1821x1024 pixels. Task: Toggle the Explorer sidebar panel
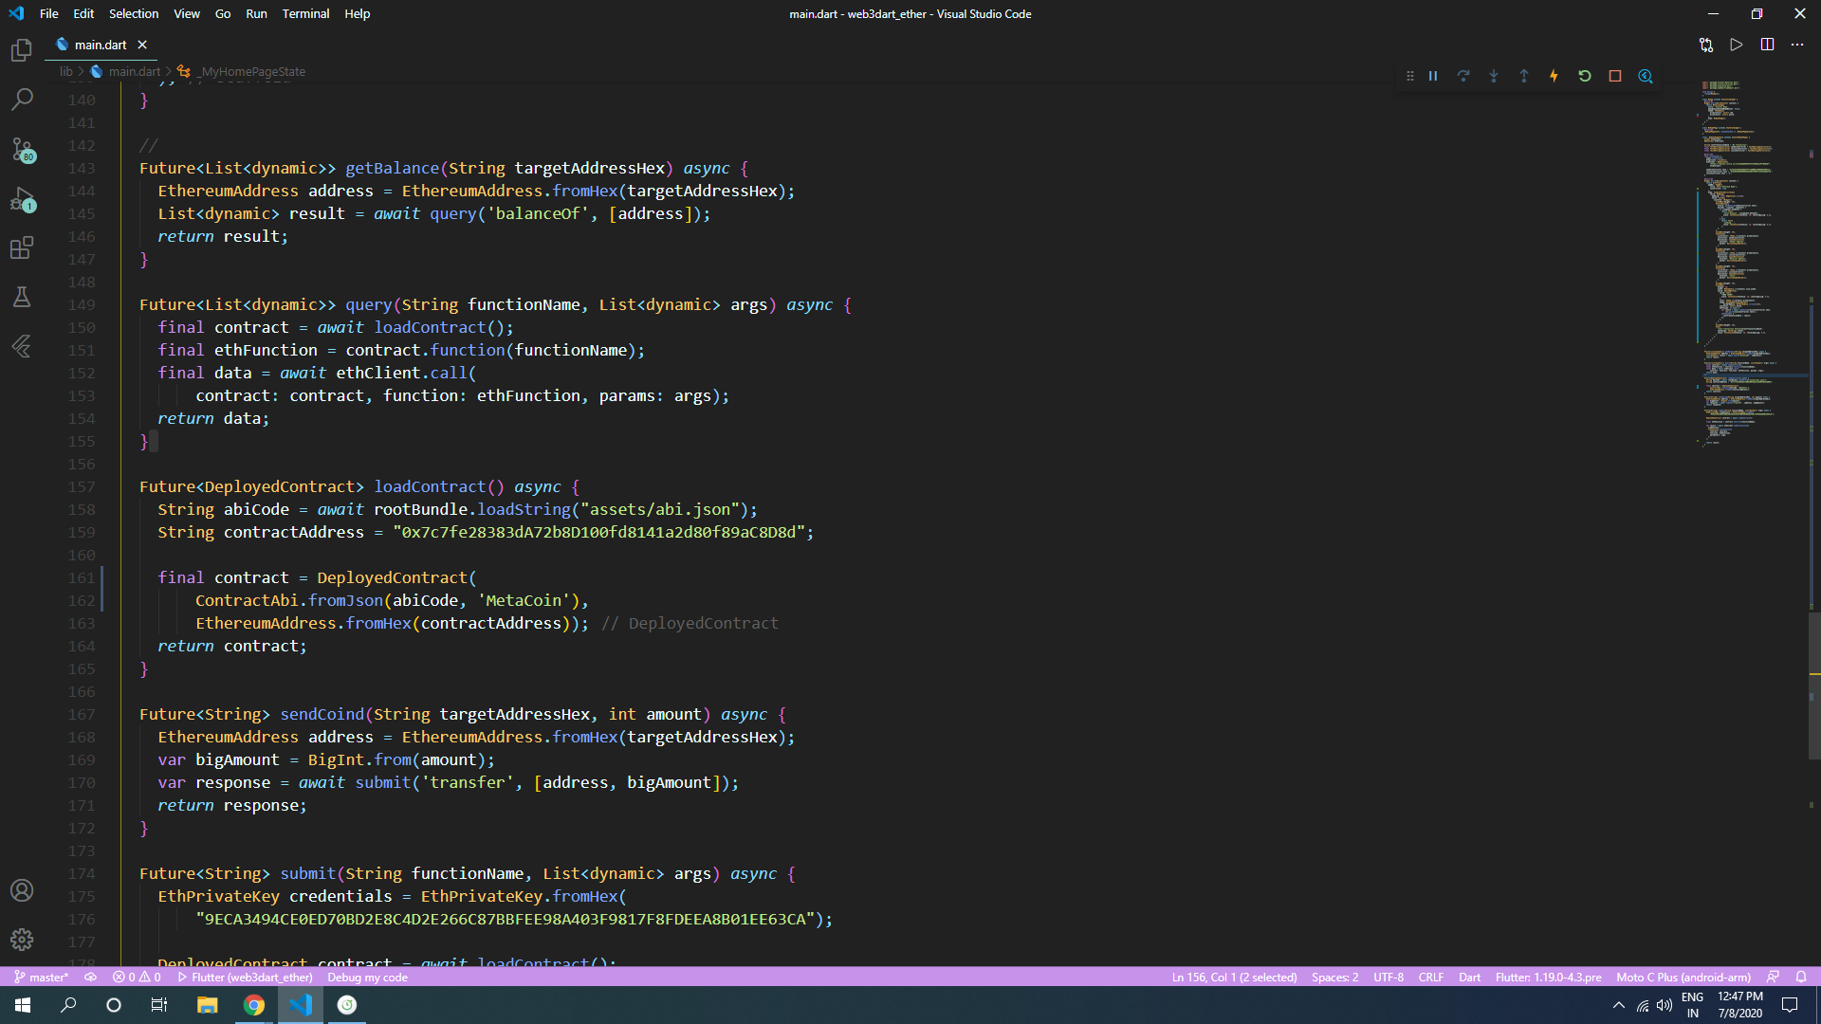point(22,50)
